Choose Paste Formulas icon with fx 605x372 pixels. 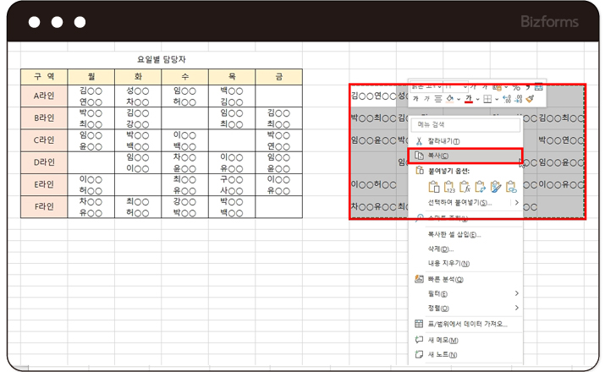pyautogui.click(x=465, y=187)
